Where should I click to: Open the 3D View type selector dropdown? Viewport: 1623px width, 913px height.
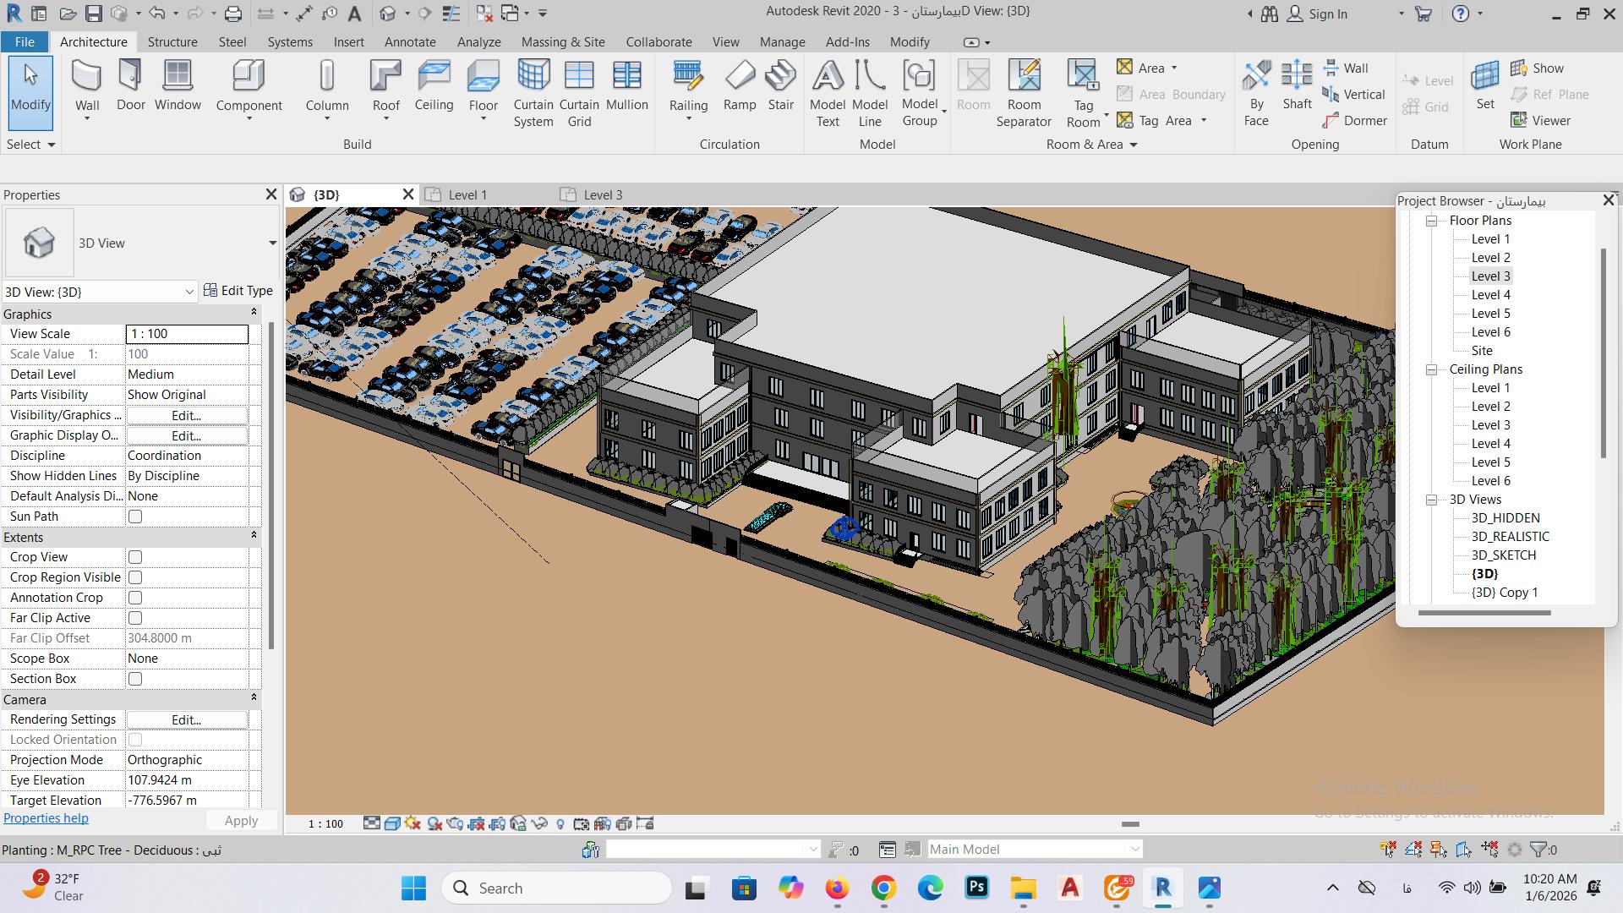[x=272, y=243]
